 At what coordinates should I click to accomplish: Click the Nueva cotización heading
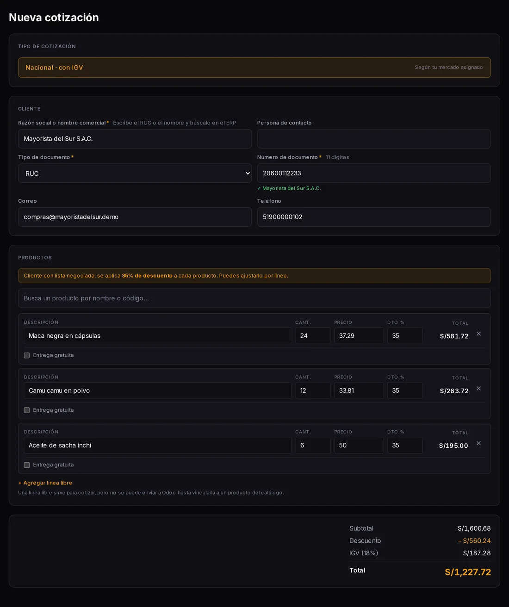coord(54,18)
